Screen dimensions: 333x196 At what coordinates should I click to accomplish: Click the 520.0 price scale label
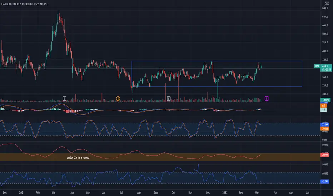pos(325,43)
